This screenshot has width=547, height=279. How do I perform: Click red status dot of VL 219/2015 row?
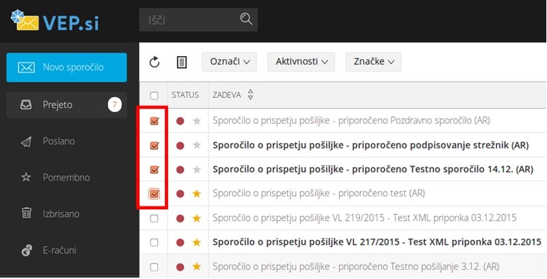pyautogui.click(x=180, y=219)
